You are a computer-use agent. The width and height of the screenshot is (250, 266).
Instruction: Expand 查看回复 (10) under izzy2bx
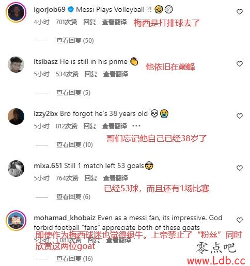[74, 145]
